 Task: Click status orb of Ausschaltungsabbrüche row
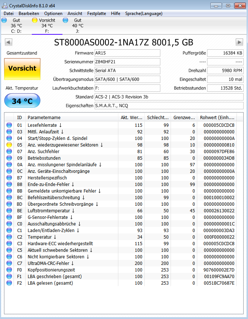[9, 224]
